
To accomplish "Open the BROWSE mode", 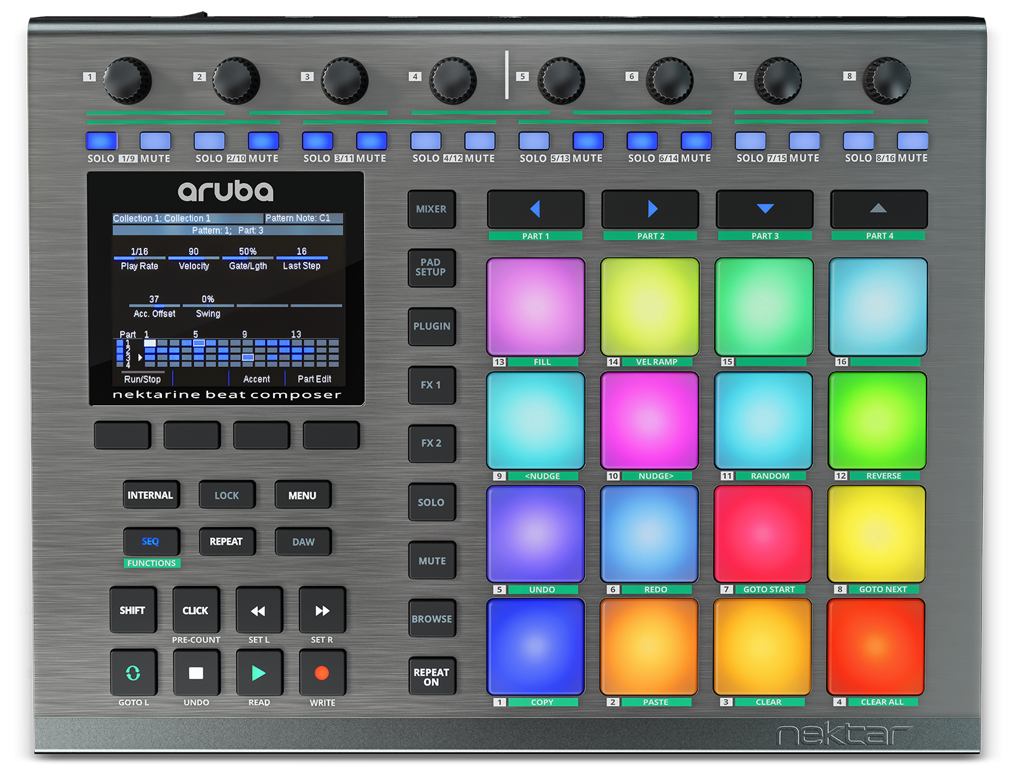I will pos(431,618).
